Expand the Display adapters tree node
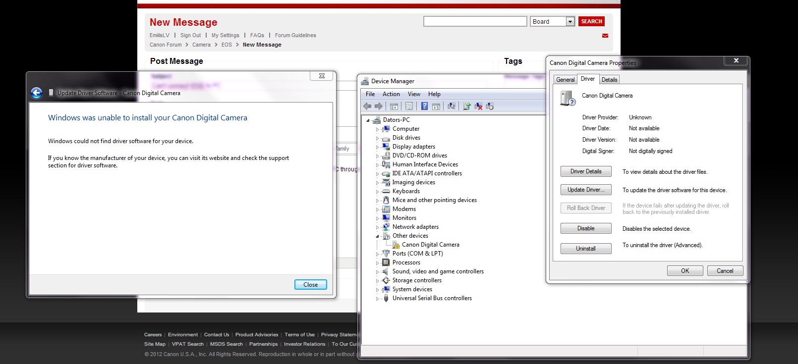The height and width of the screenshot is (364, 798). pyautogui.click(x=377, y=147)
